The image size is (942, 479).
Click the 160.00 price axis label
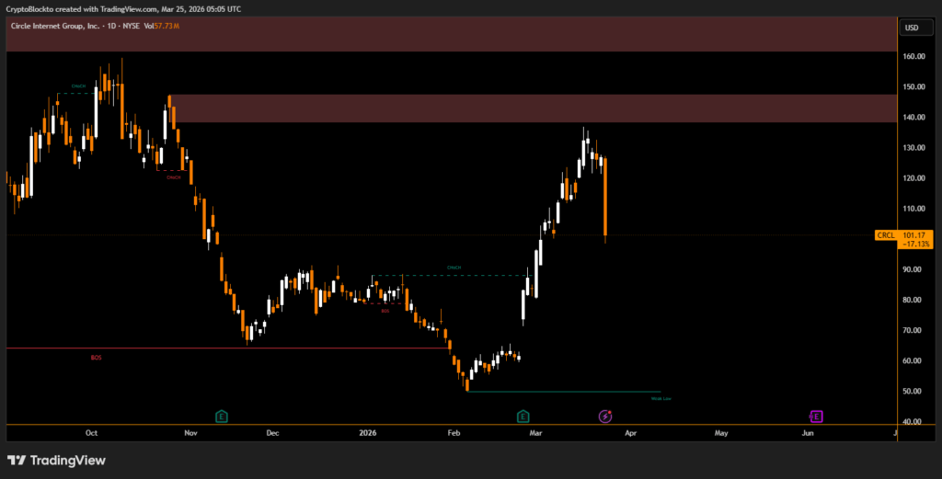(x=913, y=56)
